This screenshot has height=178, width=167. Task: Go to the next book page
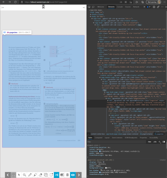79,175
